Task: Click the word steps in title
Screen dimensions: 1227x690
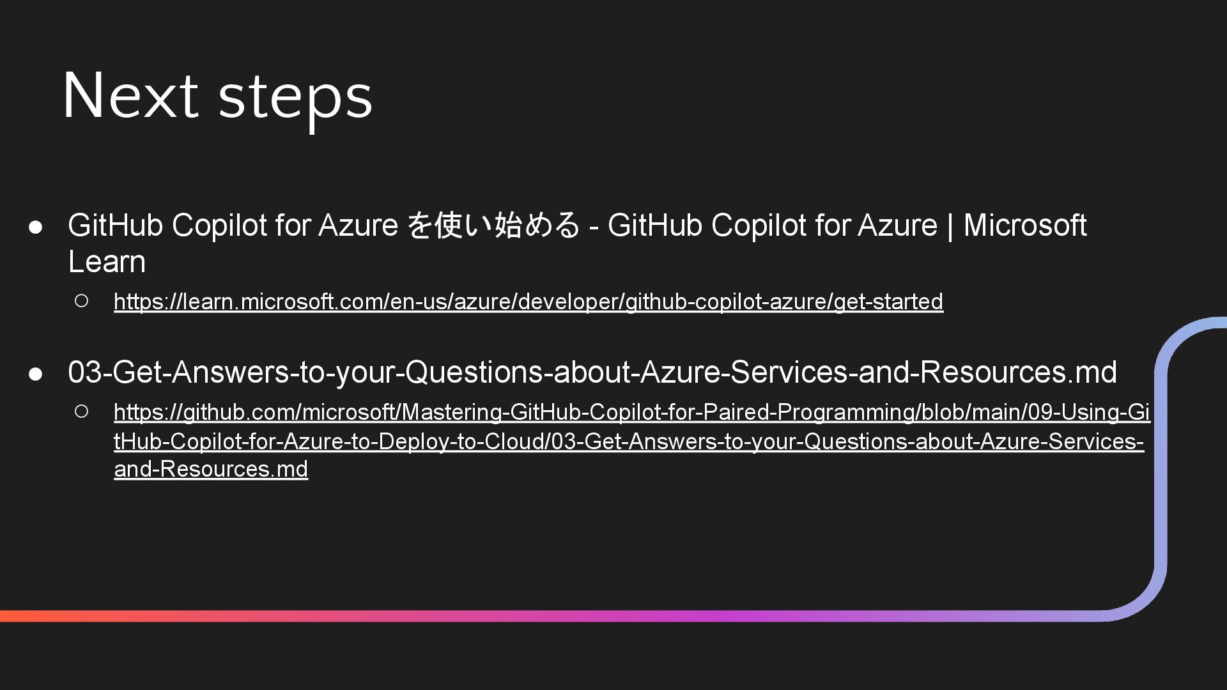Action: [x=295, y=99]
